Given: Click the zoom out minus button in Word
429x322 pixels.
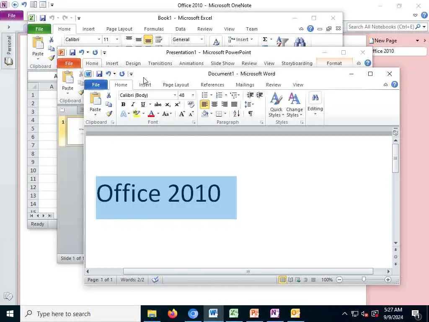Looking at the screenshot, I should click(339, 280).
